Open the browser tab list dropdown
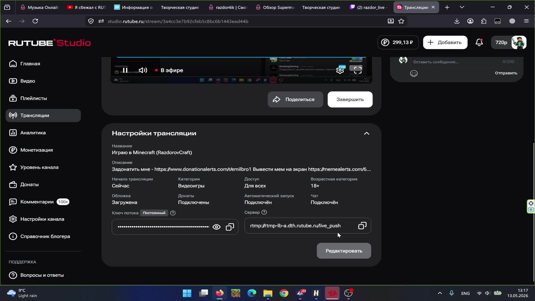The image size is (535, 301). tap(462, 7)
